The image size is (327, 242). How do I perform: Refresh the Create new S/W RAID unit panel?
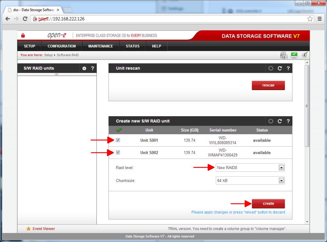coord(279,121)
